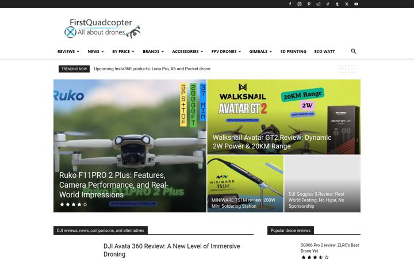Expand the News menu
Screen dimensions: 414x259
tap(95, 51)
